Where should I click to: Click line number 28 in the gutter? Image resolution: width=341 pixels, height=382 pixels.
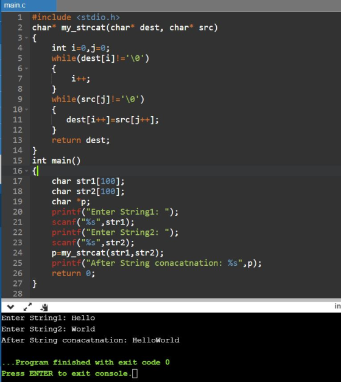pyautogui.click(x=18, y=294)
